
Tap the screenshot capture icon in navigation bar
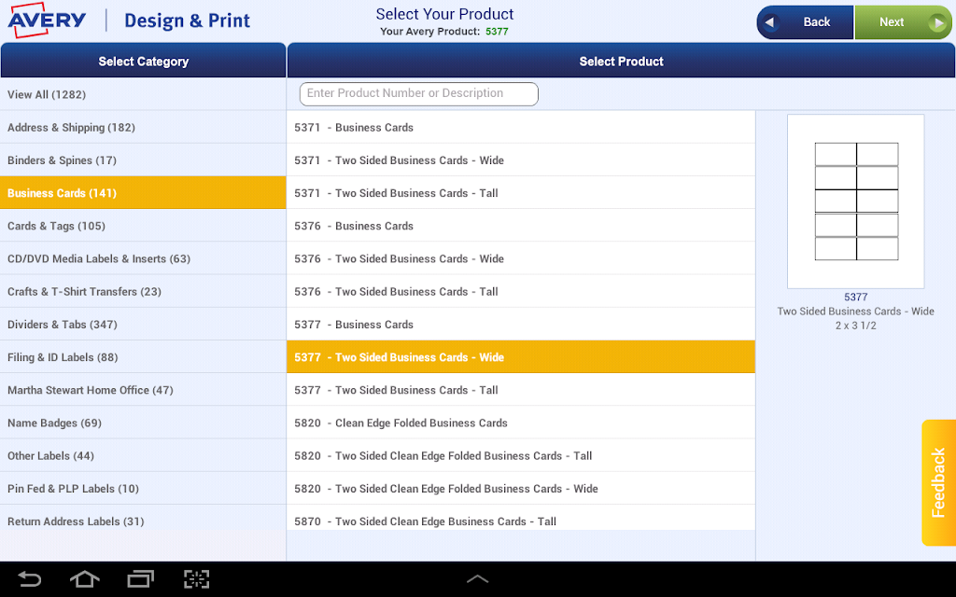196,578
